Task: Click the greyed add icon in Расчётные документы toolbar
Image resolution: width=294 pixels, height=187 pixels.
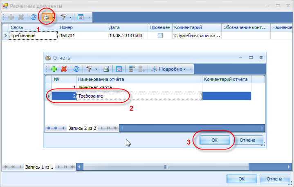Action: point(11,17)
